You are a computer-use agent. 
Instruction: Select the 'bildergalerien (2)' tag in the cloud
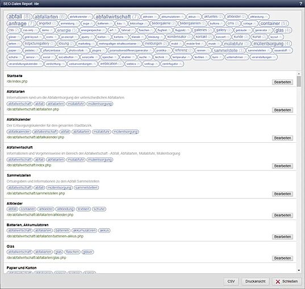[x=193, y=23]
